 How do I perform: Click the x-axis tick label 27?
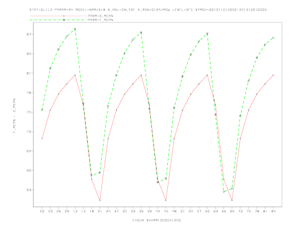coord(116,211)
